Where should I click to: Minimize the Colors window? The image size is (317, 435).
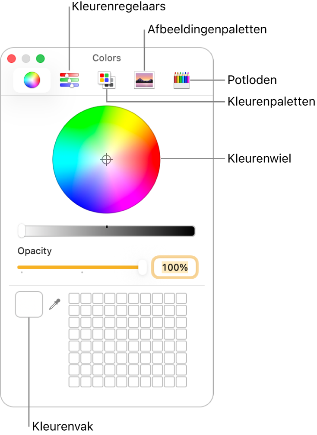26,58
